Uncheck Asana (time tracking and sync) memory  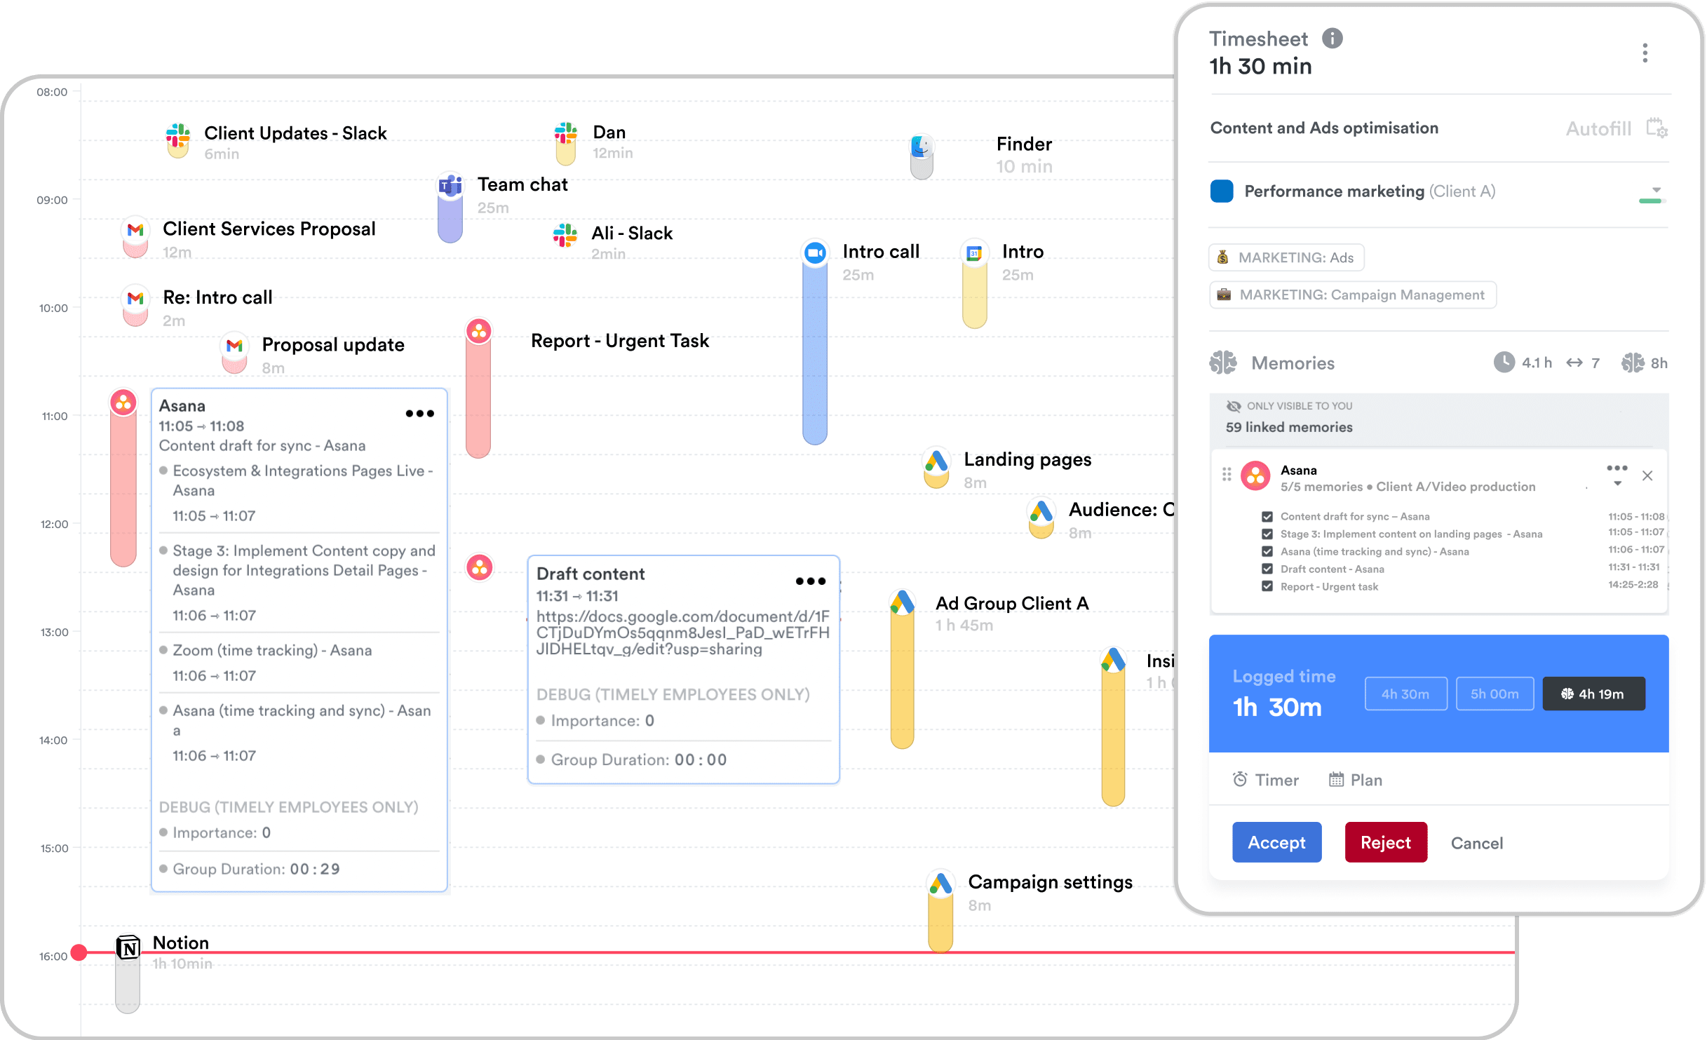[1267, 552]
